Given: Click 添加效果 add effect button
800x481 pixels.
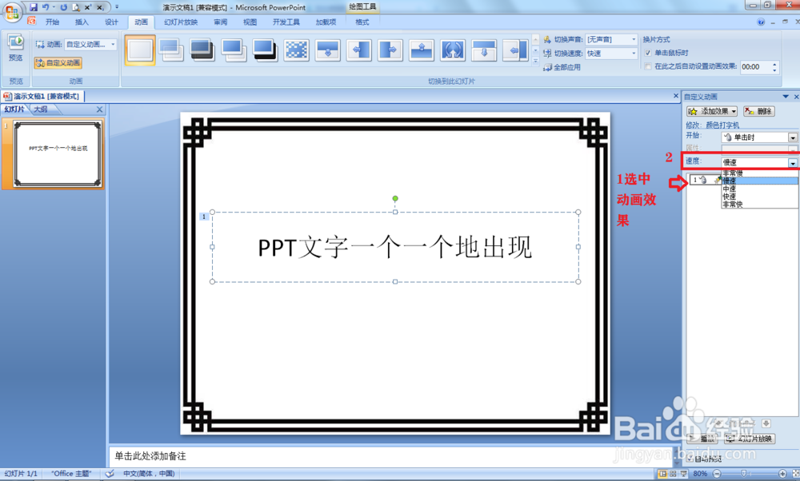Looking at the screenshot, I should tap(712, 111).
